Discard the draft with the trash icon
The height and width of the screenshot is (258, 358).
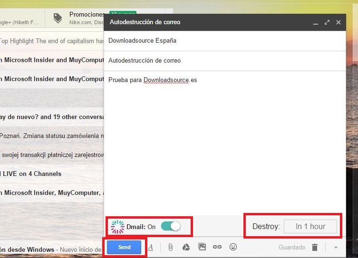[315, 247]
